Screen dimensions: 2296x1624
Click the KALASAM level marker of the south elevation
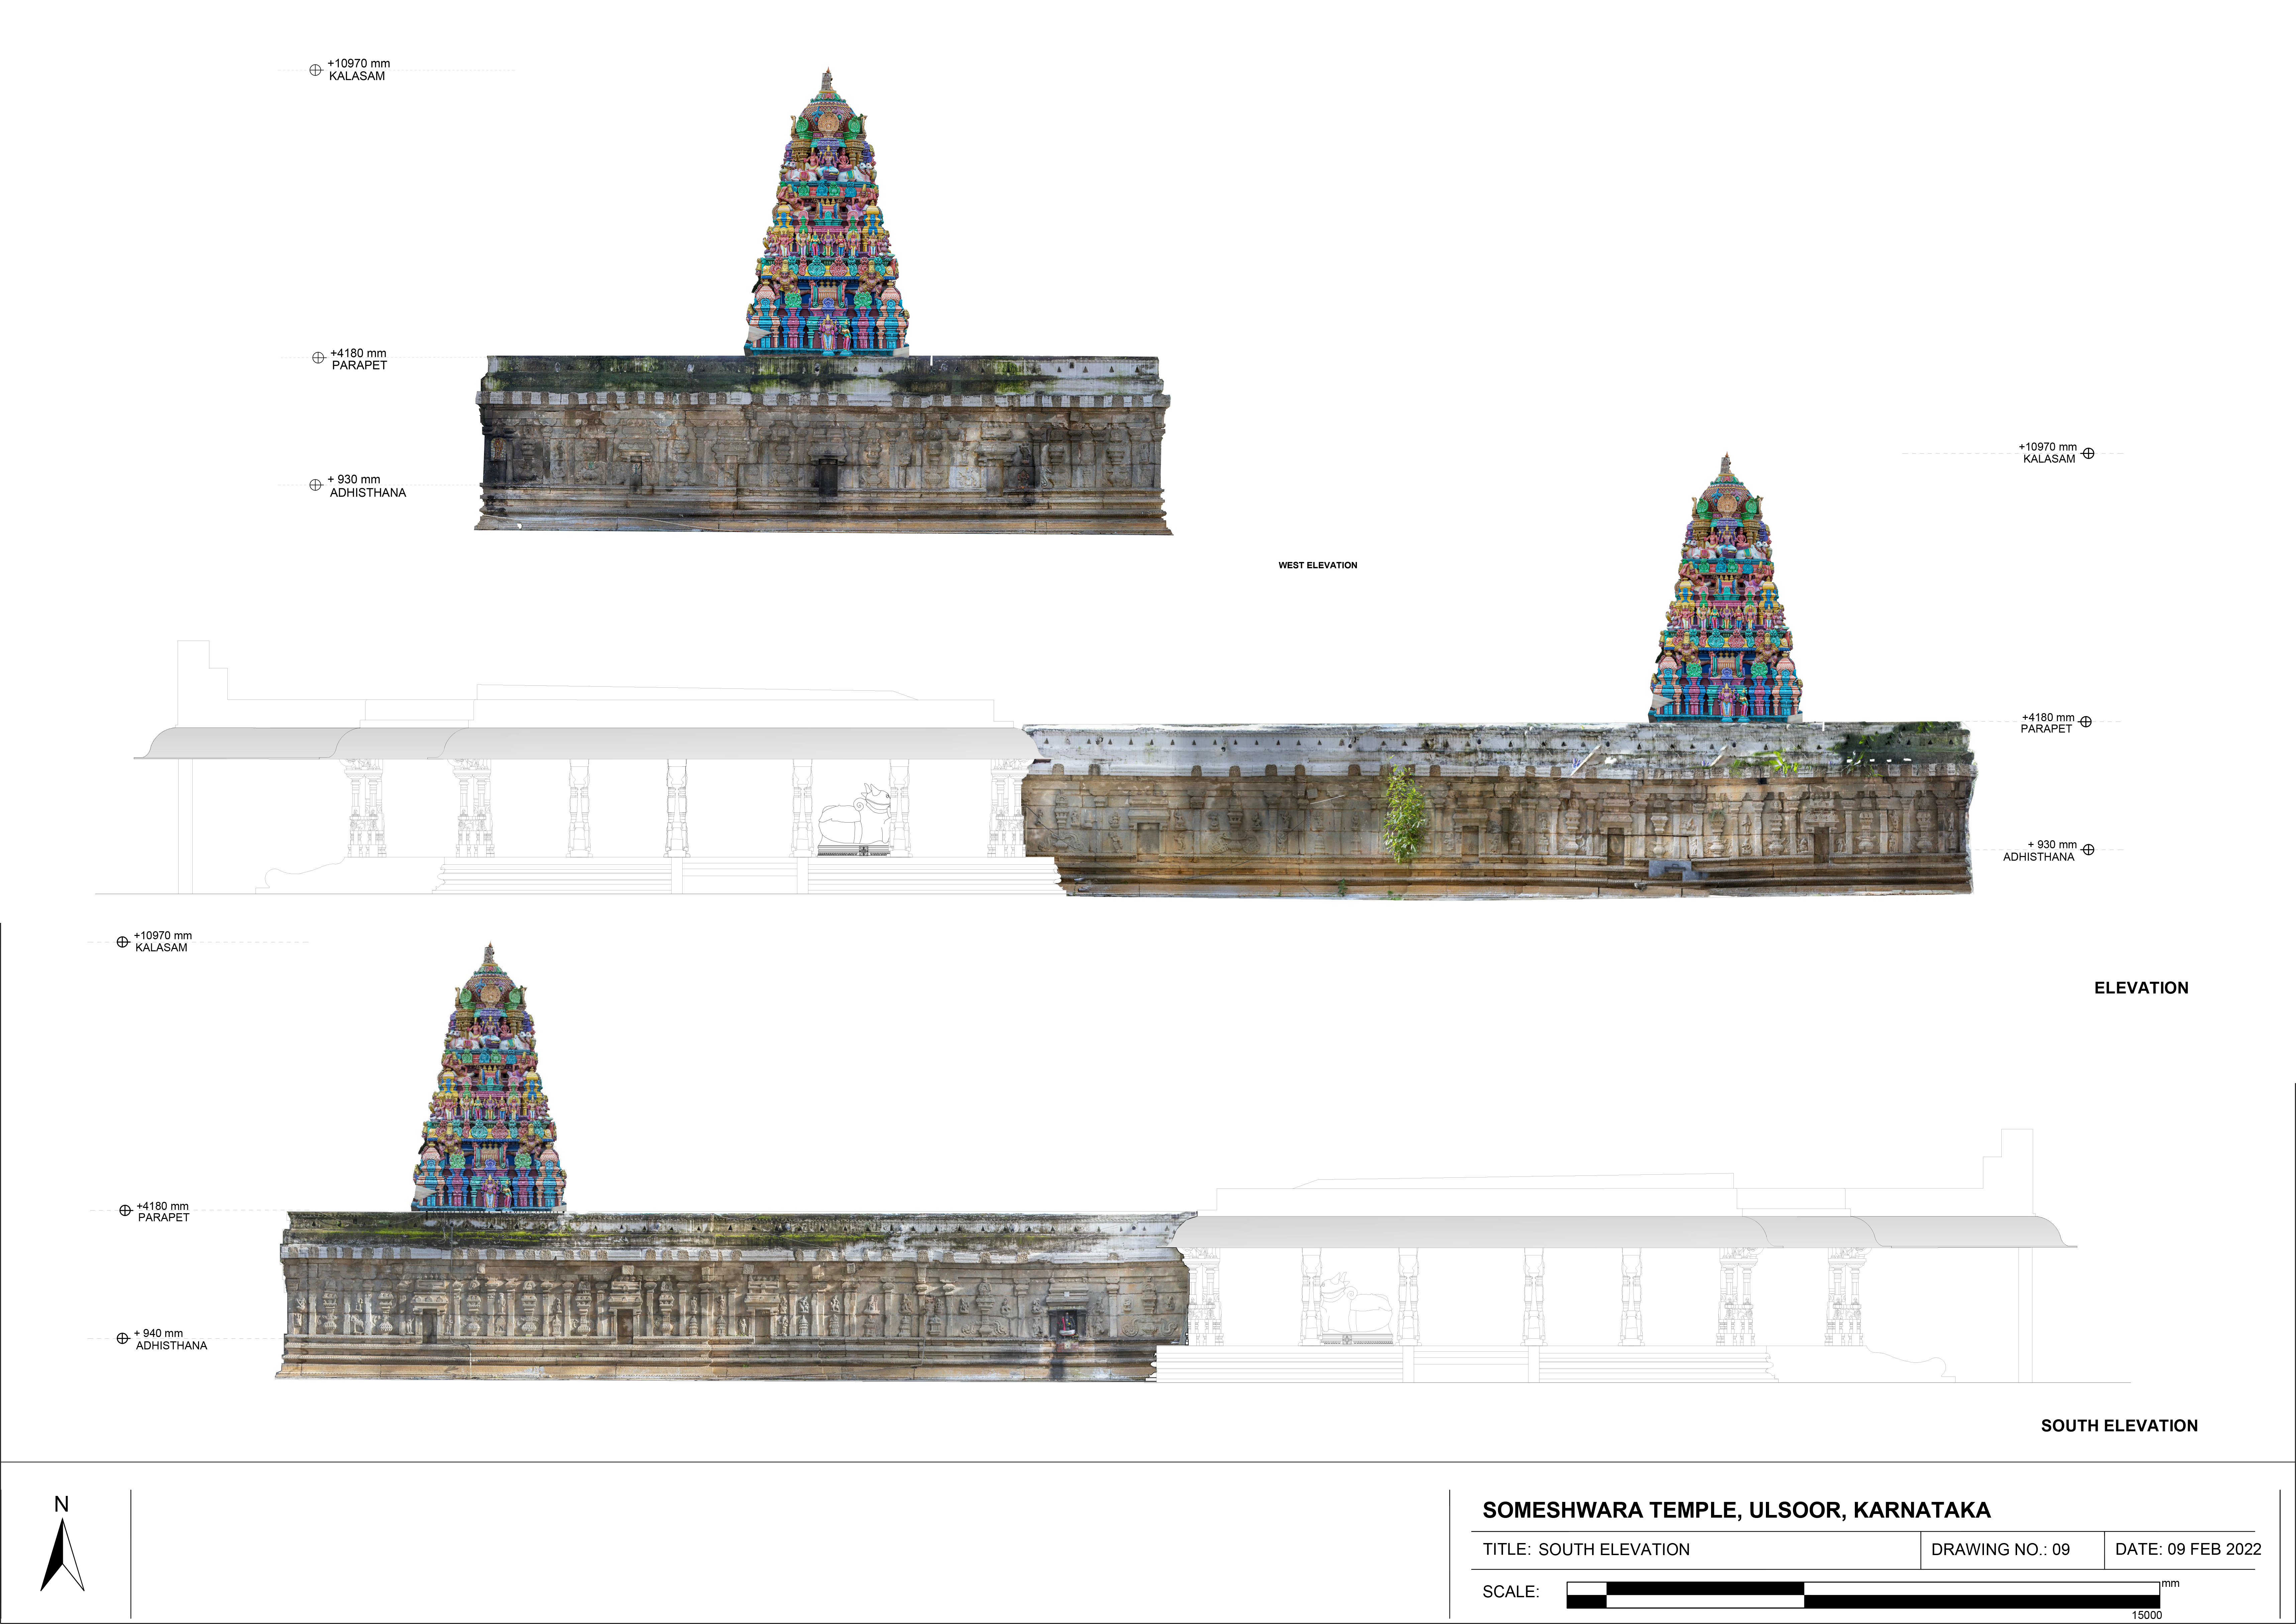pyautogui.click(x=123, y=942)
